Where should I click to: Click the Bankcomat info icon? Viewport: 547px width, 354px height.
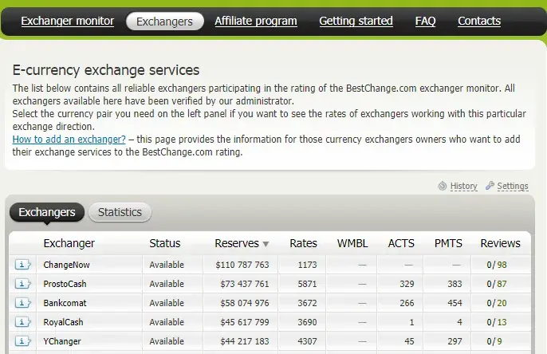[x=22, y=303]
